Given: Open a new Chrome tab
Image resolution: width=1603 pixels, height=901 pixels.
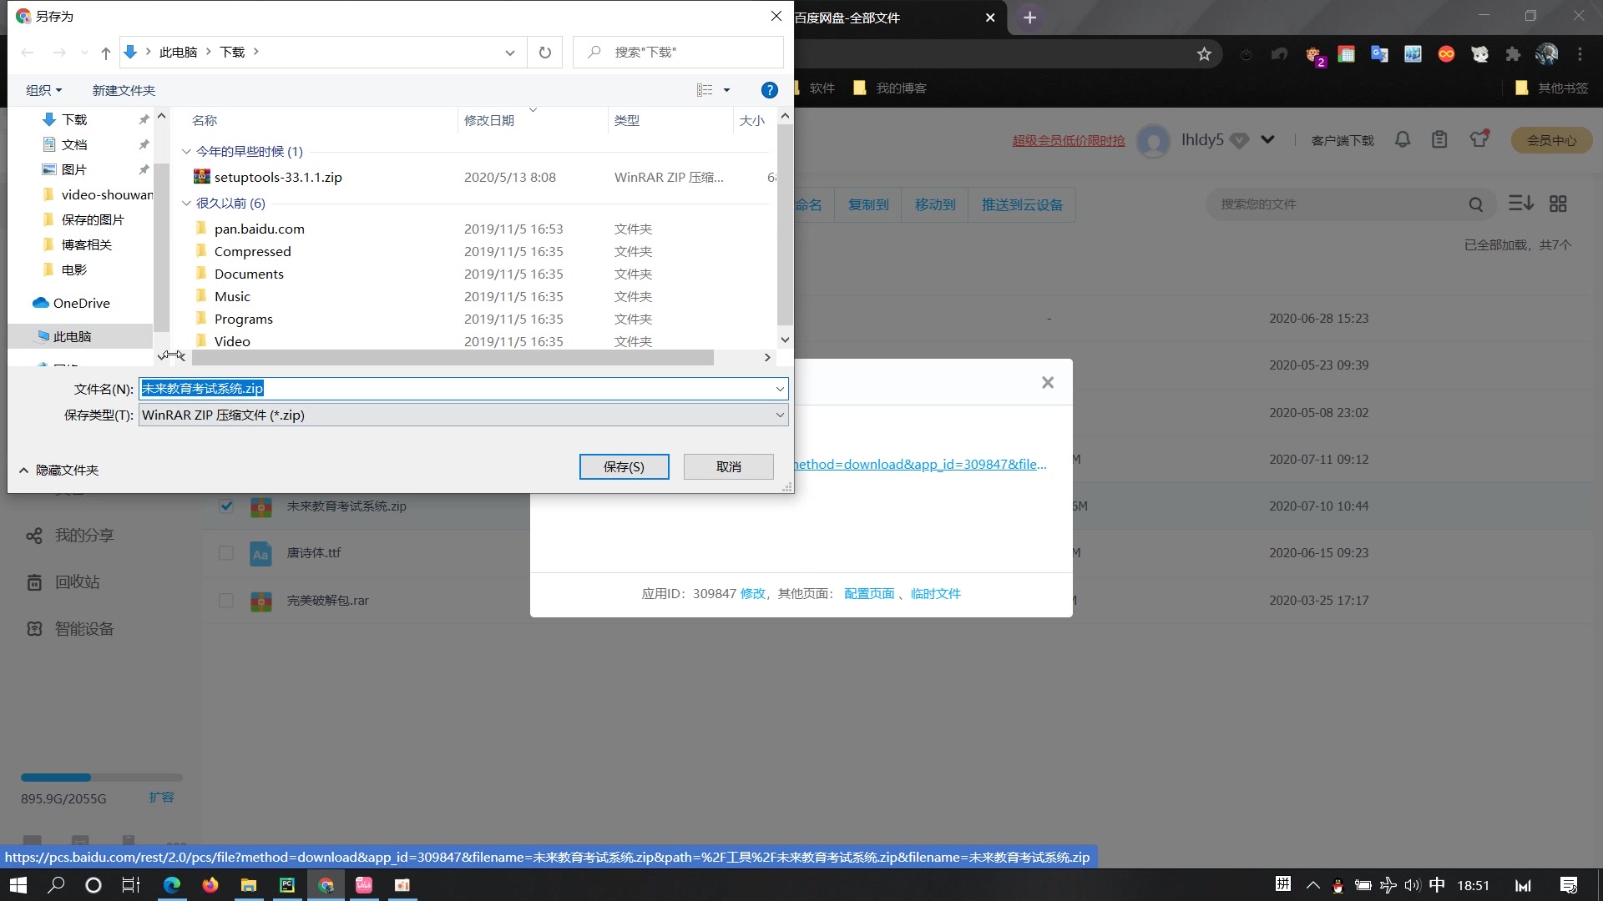Looking at the screenshot, I should pyautogui.click(x=1030, y=18).
